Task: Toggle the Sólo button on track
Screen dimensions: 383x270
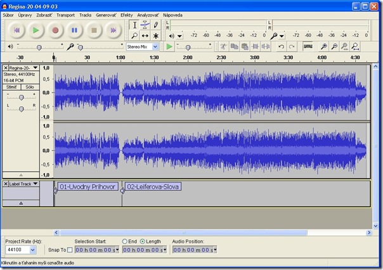Action: [30, 87]
